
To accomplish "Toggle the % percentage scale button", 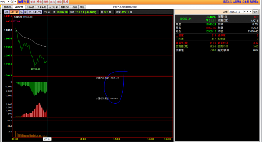I will tap(21, 12).
